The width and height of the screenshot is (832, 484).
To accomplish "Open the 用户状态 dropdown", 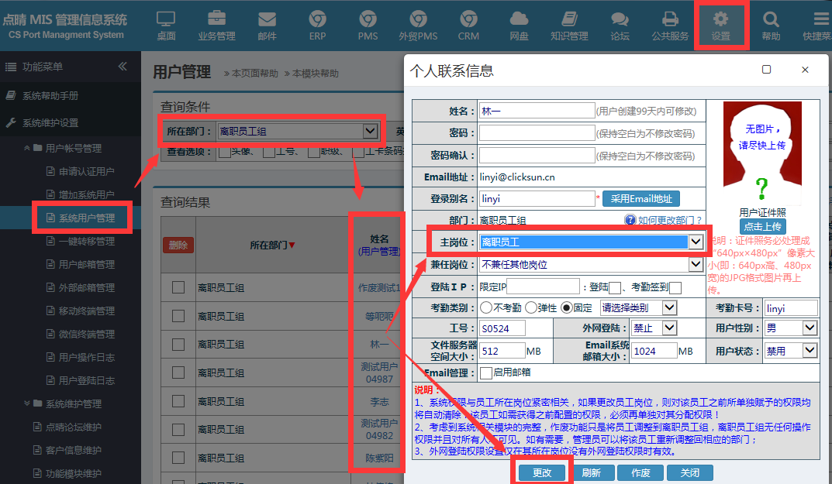I will click(x=810, y=351).
